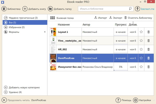Click the ноя 6 date for Layout 1
This screenshot has height=104, width=156.
[x=133, y=32]
